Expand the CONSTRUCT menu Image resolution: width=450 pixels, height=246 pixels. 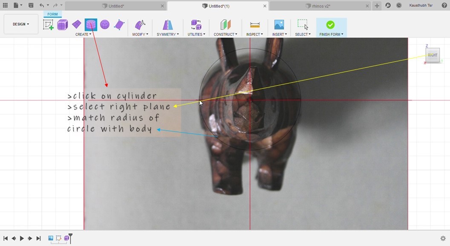point(225,34)
